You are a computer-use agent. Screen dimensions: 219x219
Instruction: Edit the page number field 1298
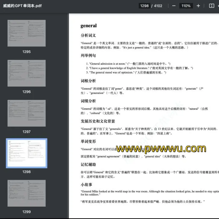[144, 6]
